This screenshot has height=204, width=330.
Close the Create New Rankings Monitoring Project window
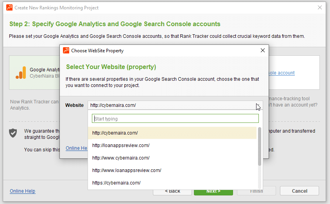click(320, 7)
